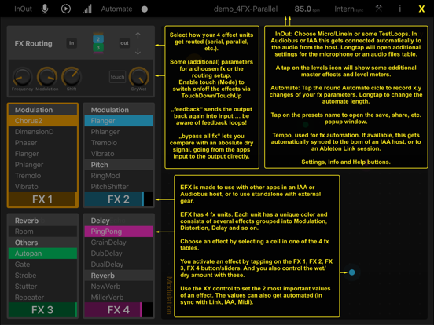Click the down arrow in FX Routing
This screenshot has width=434, height=325.
point(138,51)
